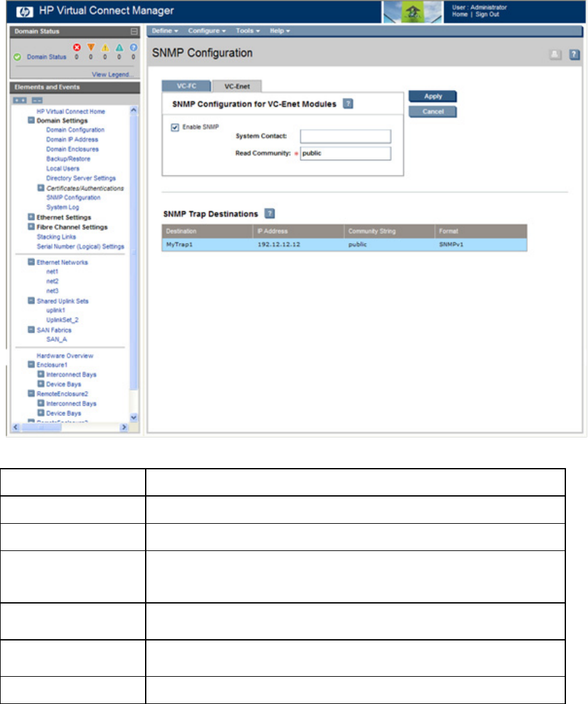
Task: Expand Fibre Channel Settings node
Action: click(31, 227)
